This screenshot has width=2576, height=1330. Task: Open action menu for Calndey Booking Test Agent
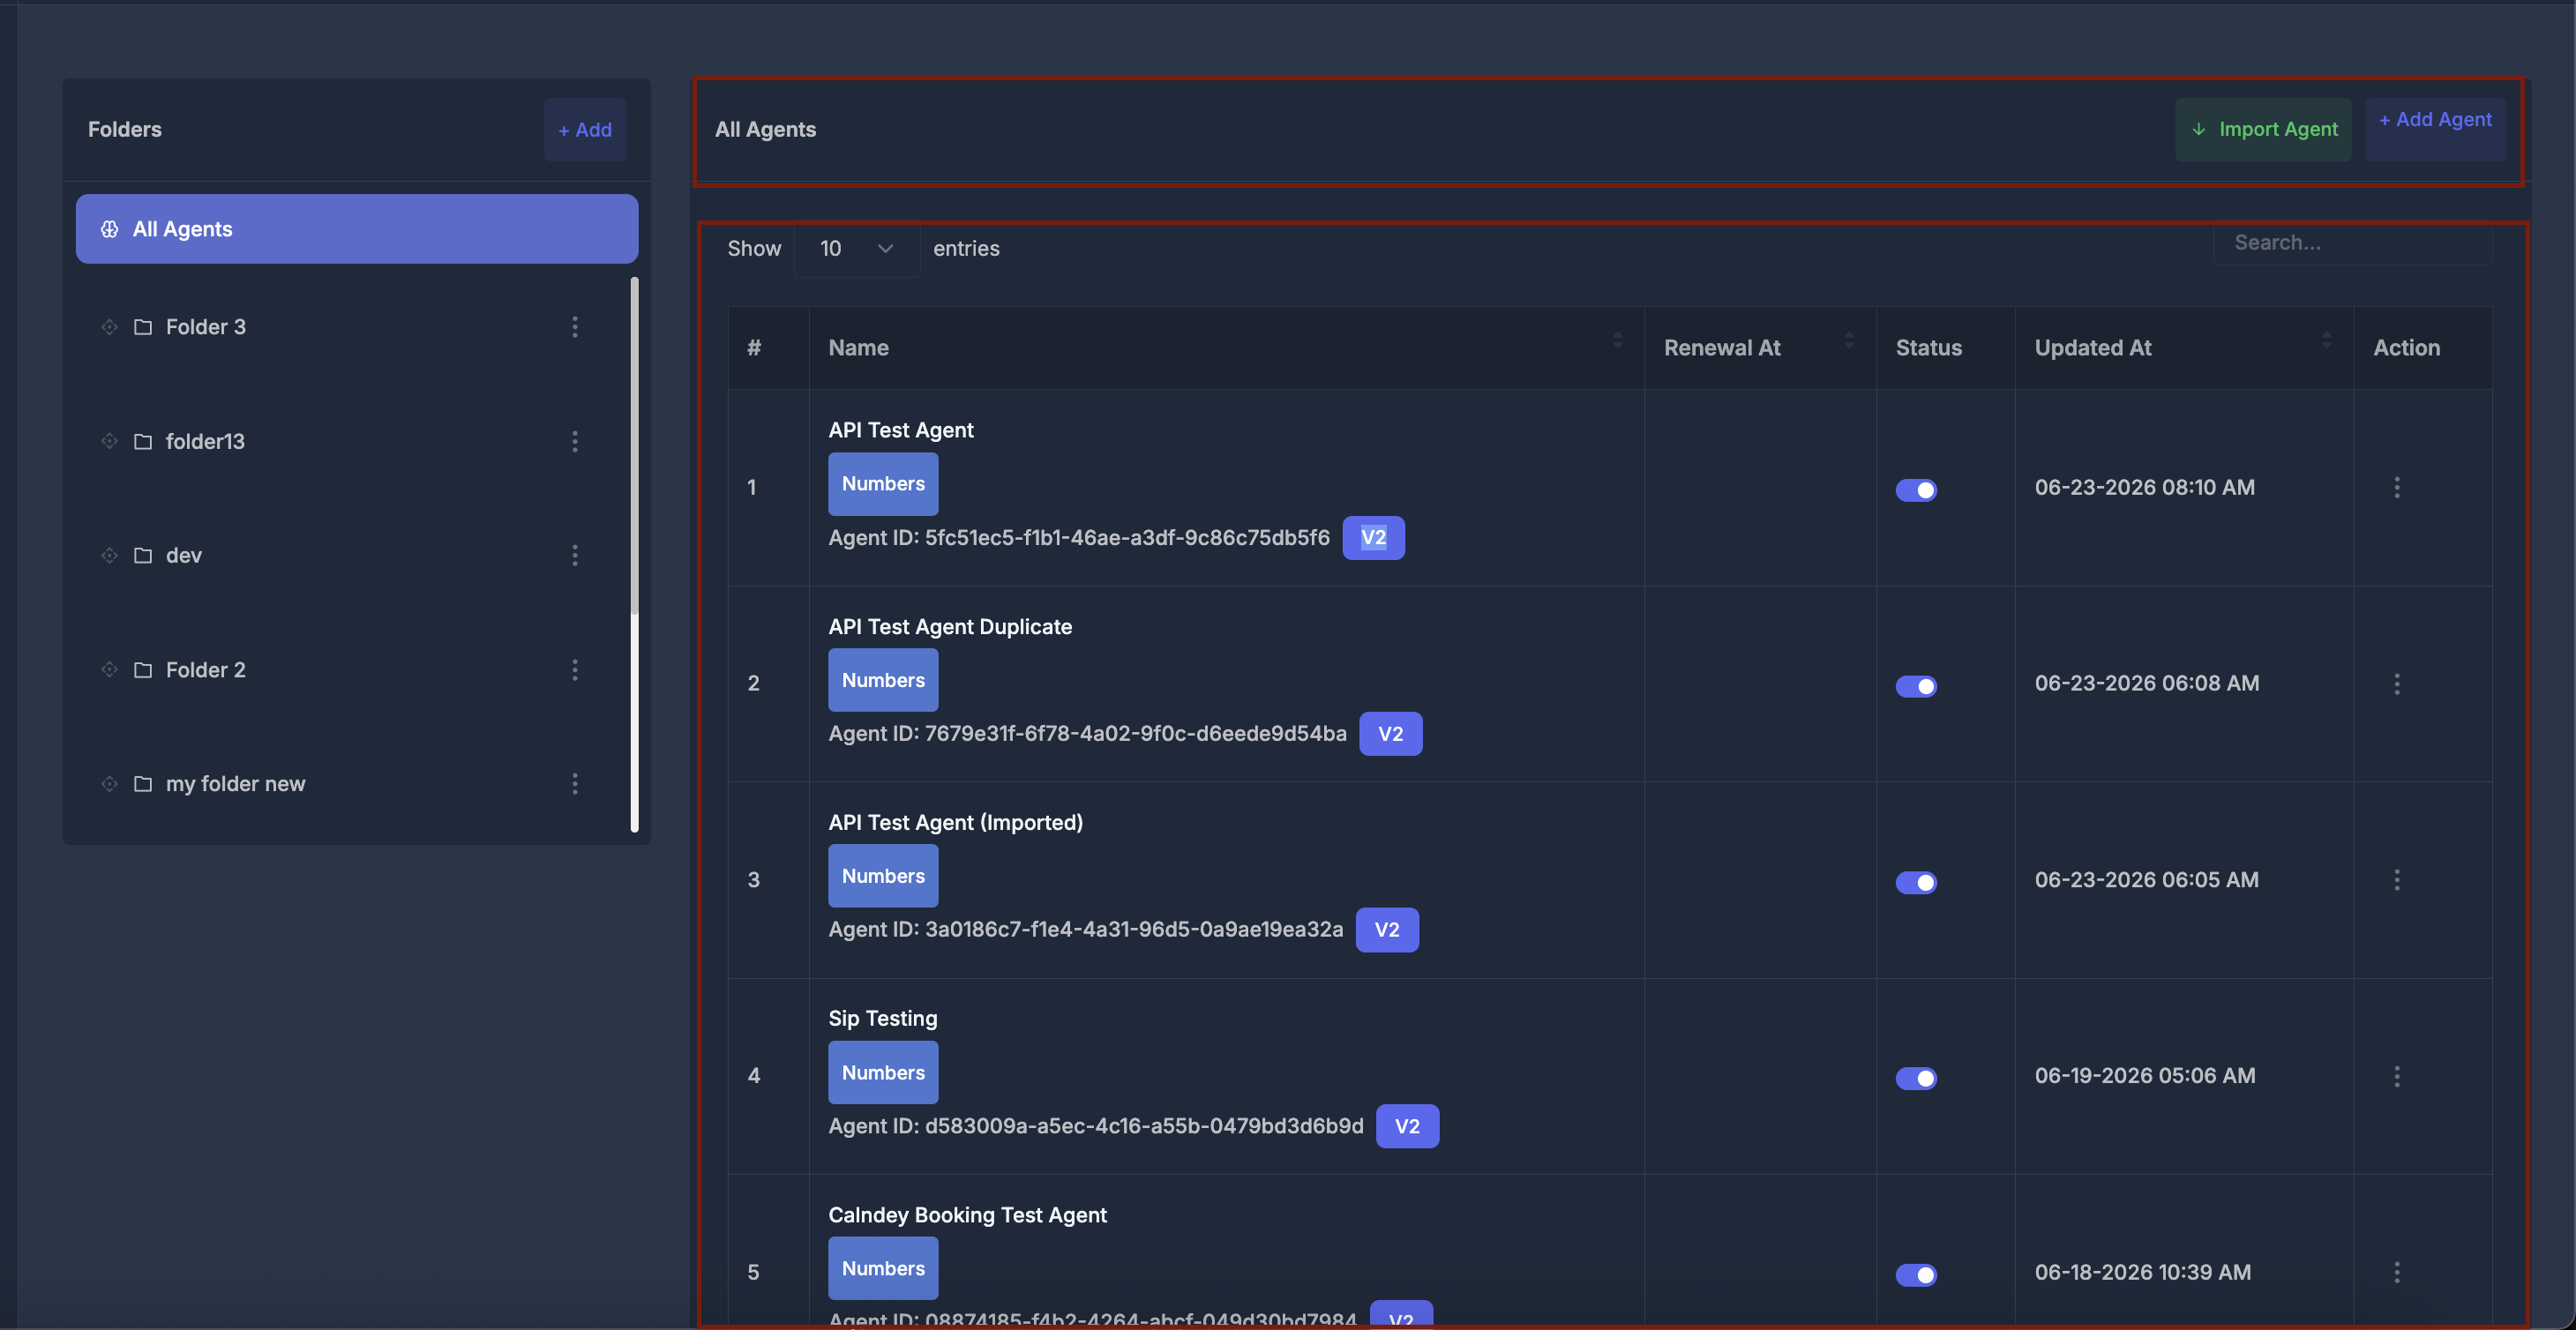coord(2396,1272)
